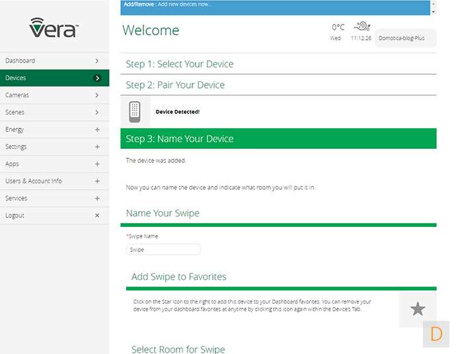Viewport: 456px width, 354px height.
Task: Expand Settings with the plus icon
Action: (97, 147)
